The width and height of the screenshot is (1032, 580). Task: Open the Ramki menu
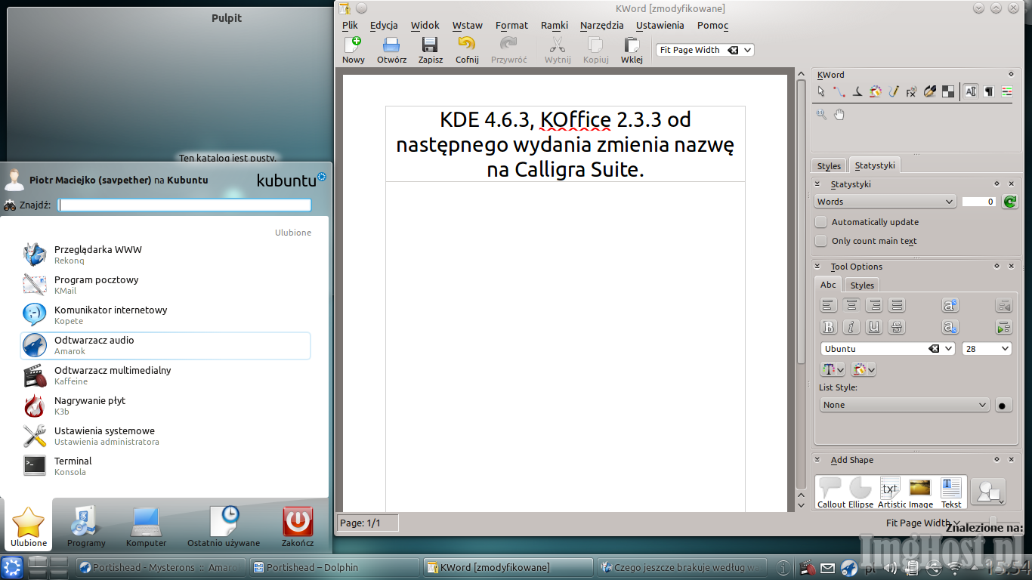[x=555, y=25]
